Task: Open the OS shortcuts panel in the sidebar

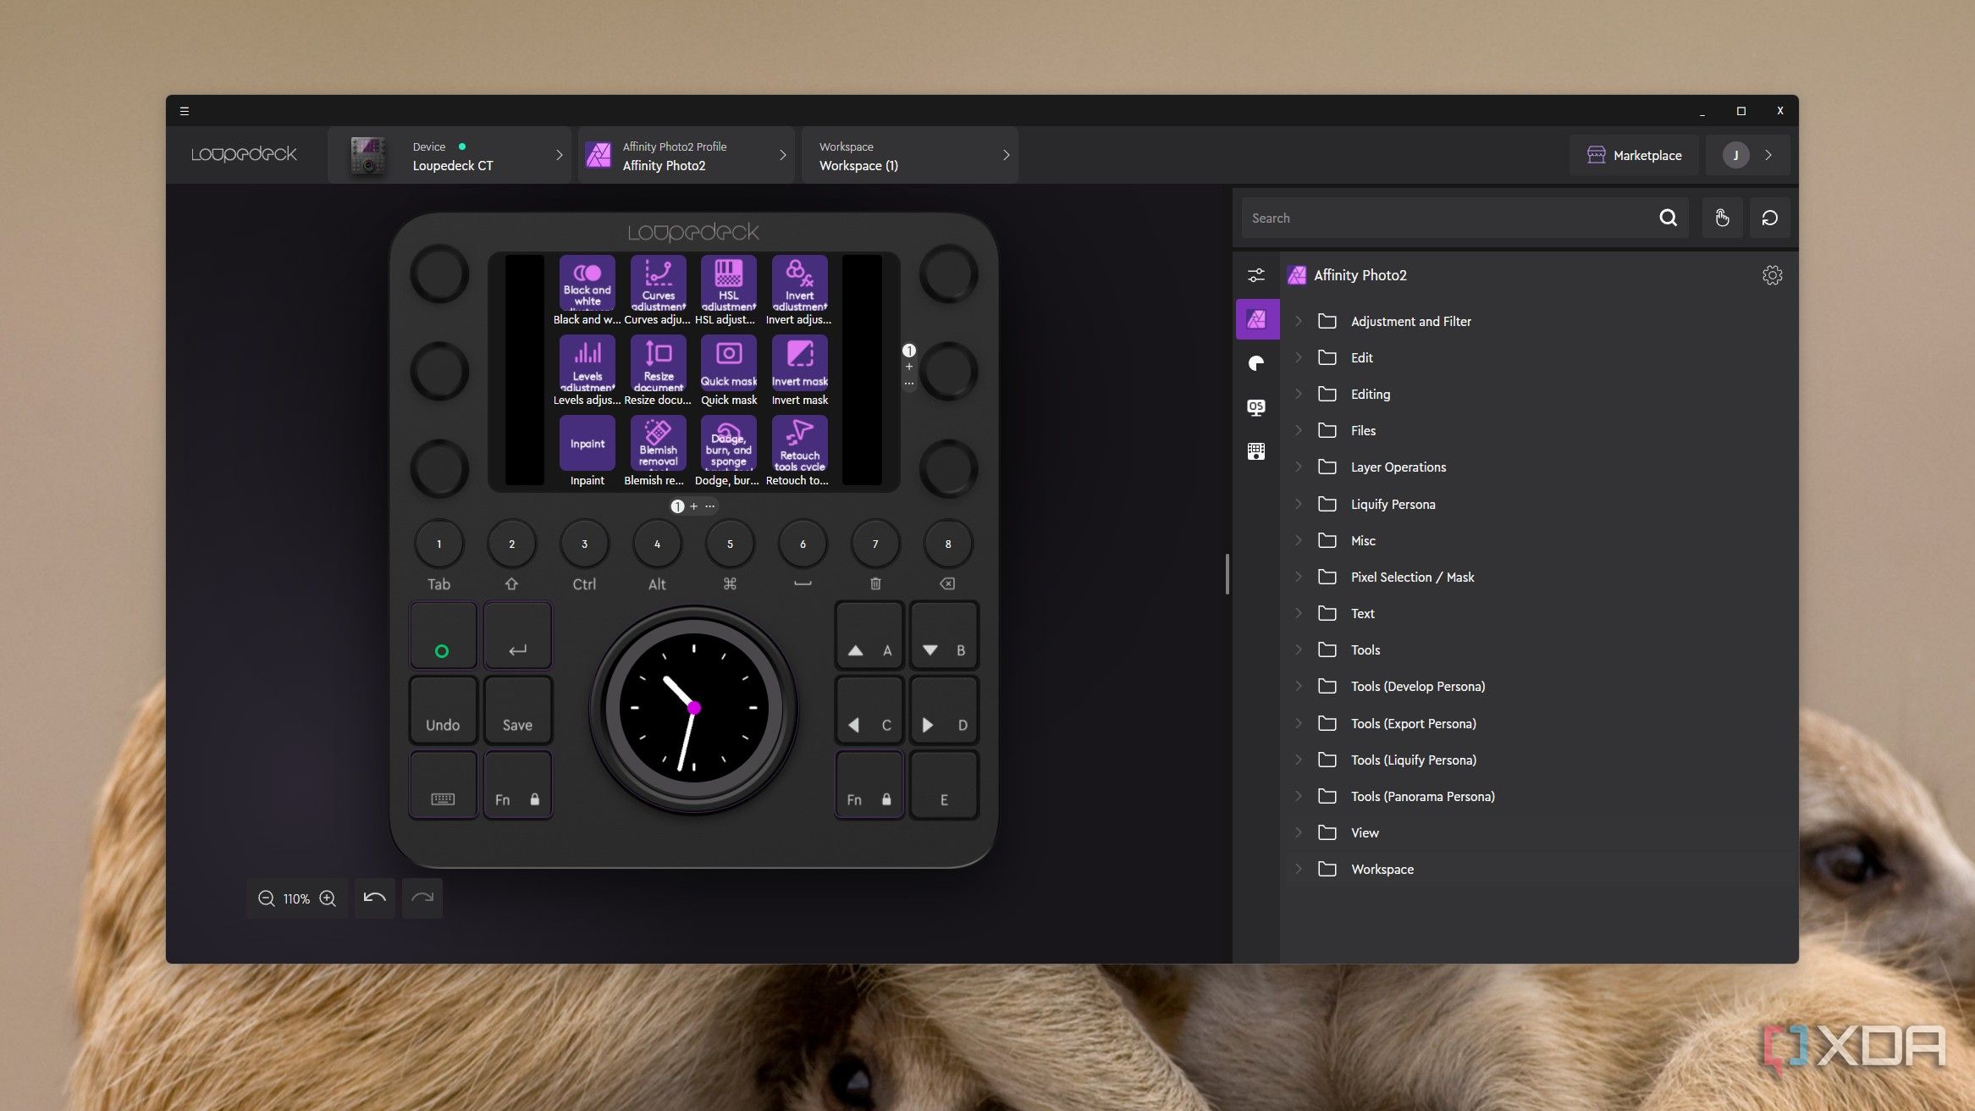Action: point(1256,407)
